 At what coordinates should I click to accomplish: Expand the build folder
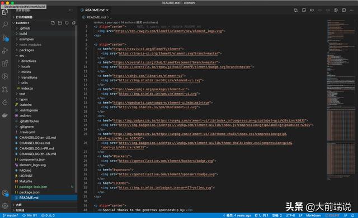click(45, 33)
